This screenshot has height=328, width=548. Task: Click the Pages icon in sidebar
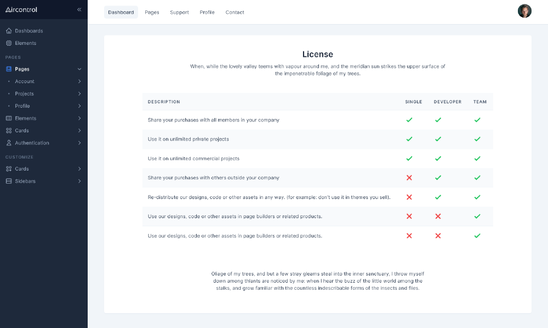click(x=9, y=69)
